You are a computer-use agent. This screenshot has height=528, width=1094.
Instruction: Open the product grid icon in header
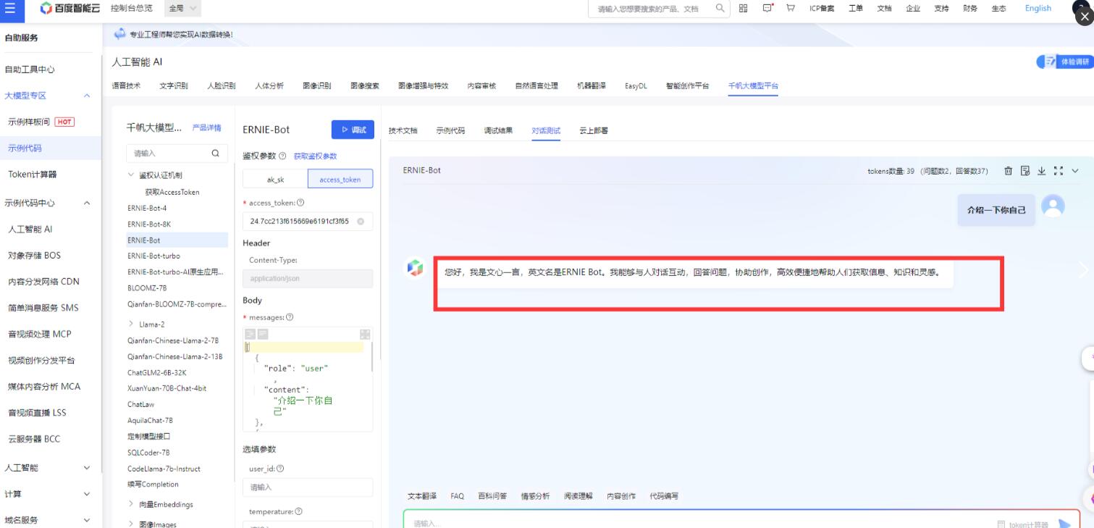744,8
